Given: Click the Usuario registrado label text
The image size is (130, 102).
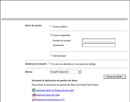Looking at the screenshot, I should pos(61,35).
